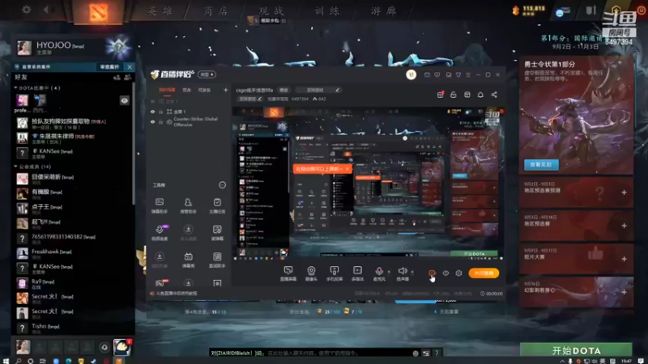Image resolution: width=648 pixels, height=364 pixels.
Task: Click the share icon in streaming app
Action: 494,95
